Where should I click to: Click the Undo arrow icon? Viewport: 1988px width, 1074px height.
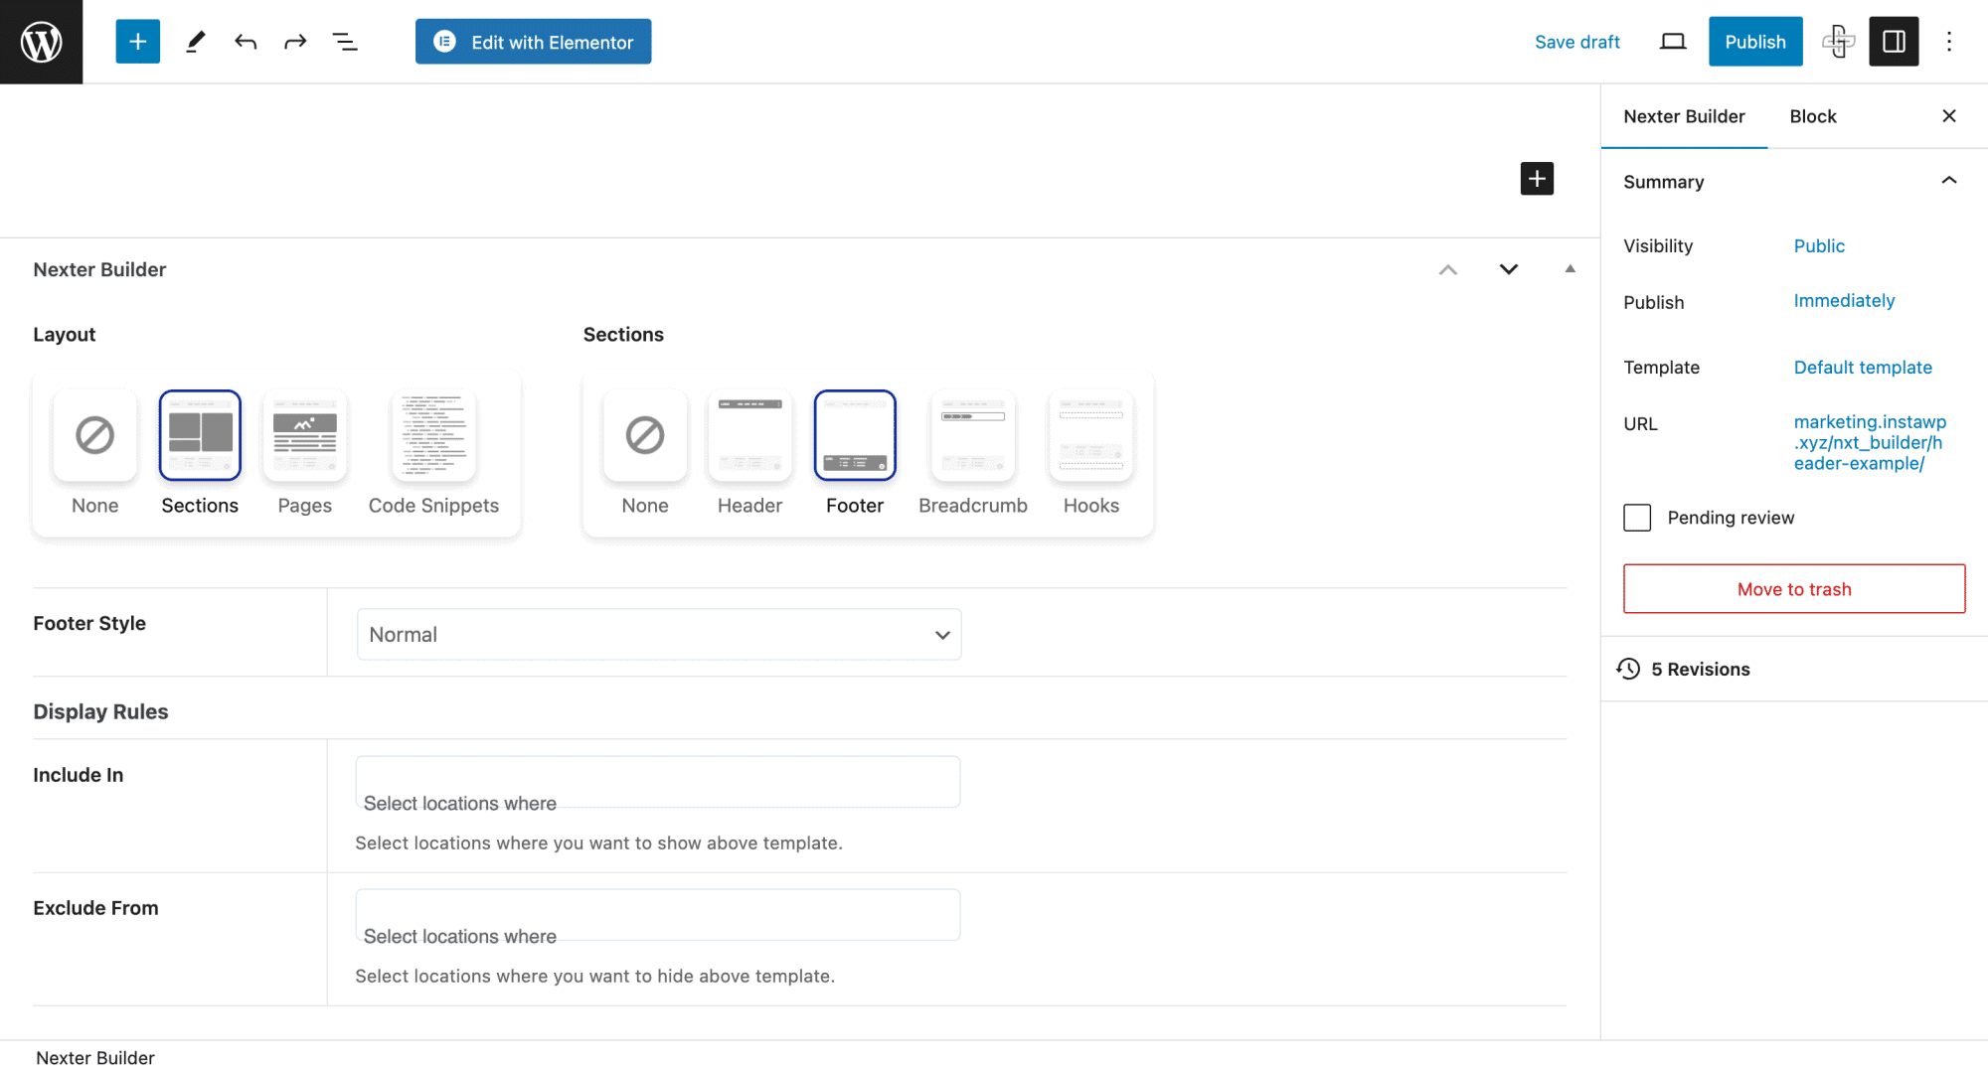pyautogui.click(x=245, y=41)
